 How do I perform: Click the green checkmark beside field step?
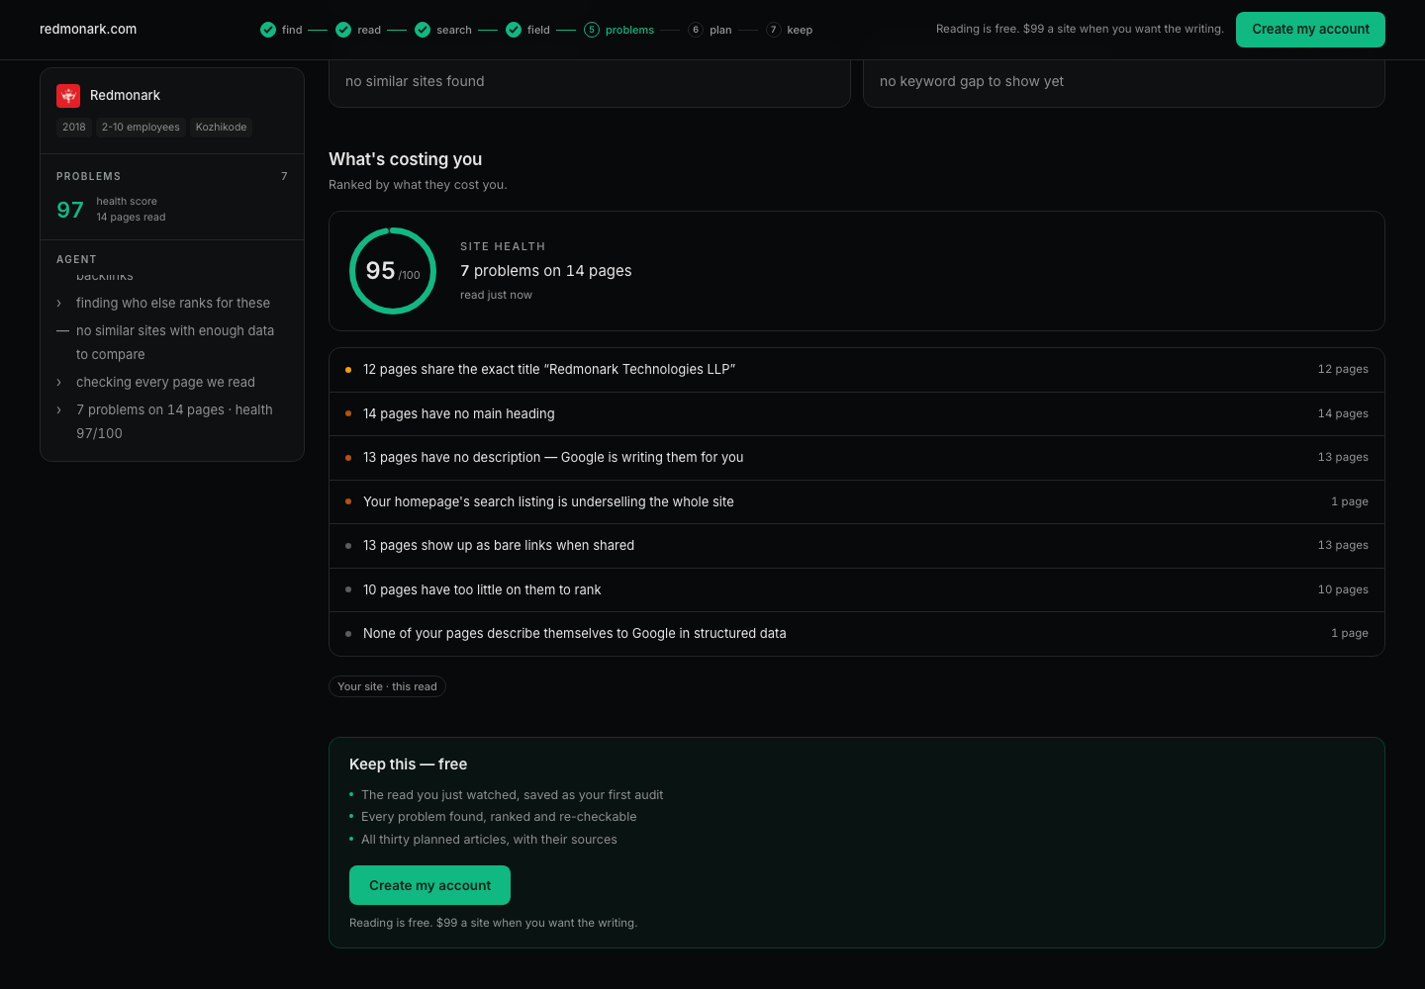tap(514, 30)
